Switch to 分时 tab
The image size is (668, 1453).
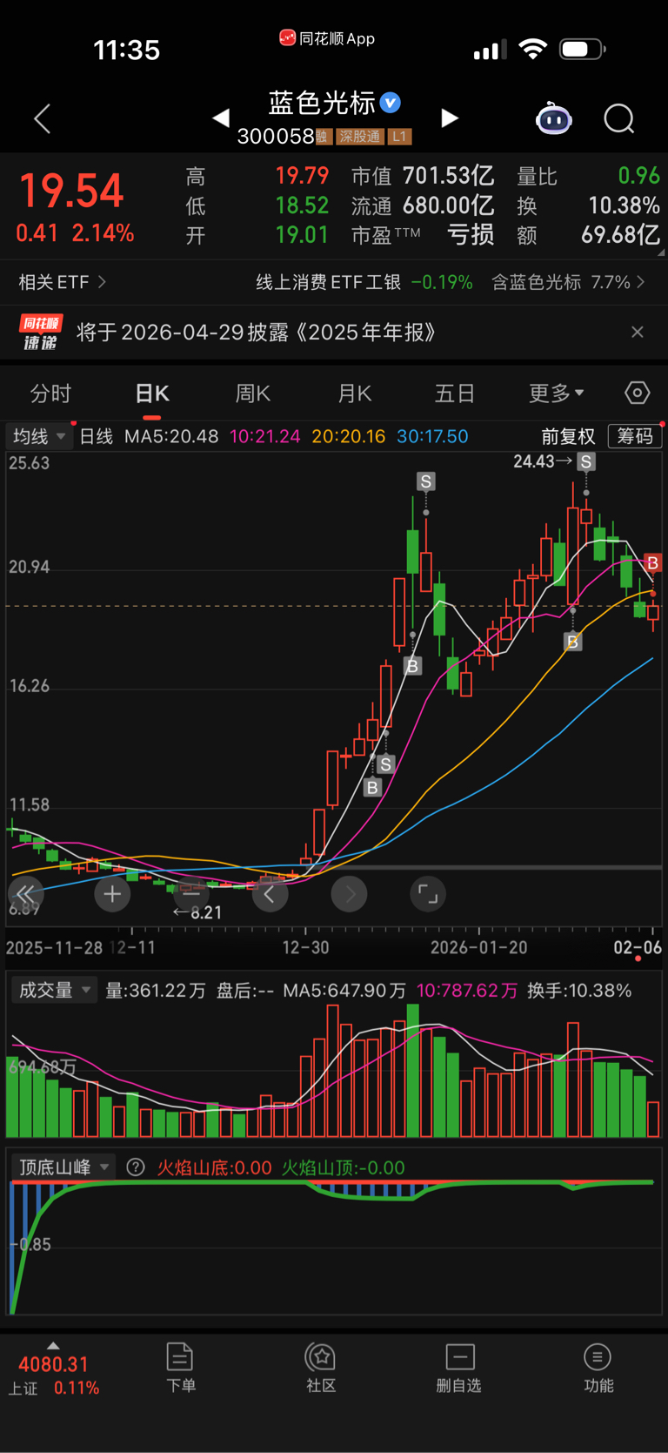[x=50, y=394]
